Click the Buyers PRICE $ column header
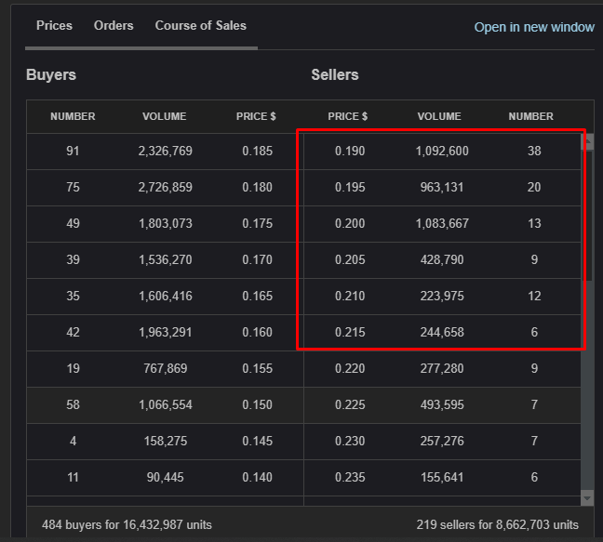603x542 pixels. [x=256, y=116]
